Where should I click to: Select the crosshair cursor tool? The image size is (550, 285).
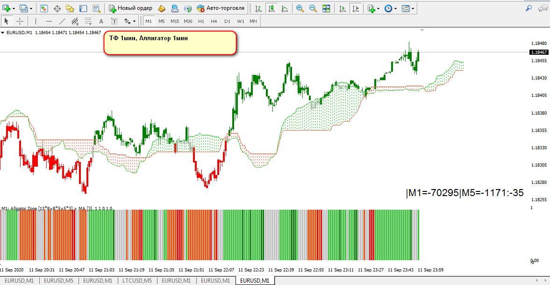pyautogui.click(x=20, y=21)
